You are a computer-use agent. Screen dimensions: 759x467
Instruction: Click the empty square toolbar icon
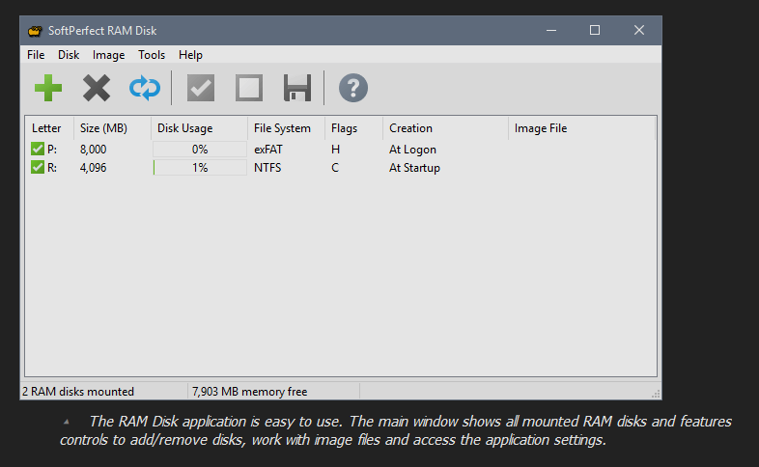(x=249, y=88)
